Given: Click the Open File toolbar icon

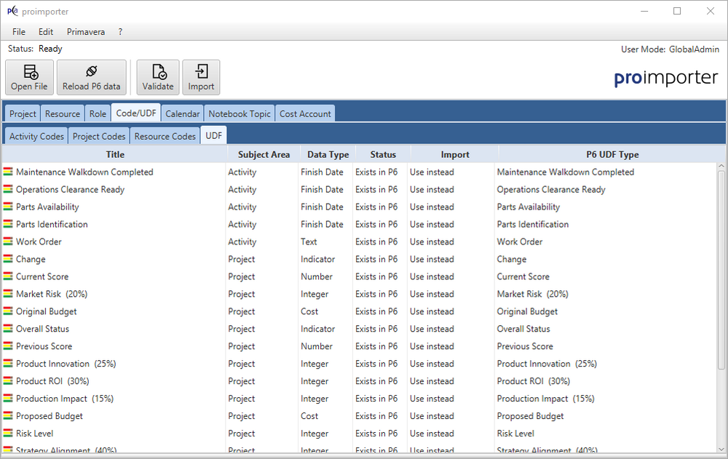Looking at the screenshot, I should coord(29,77).
